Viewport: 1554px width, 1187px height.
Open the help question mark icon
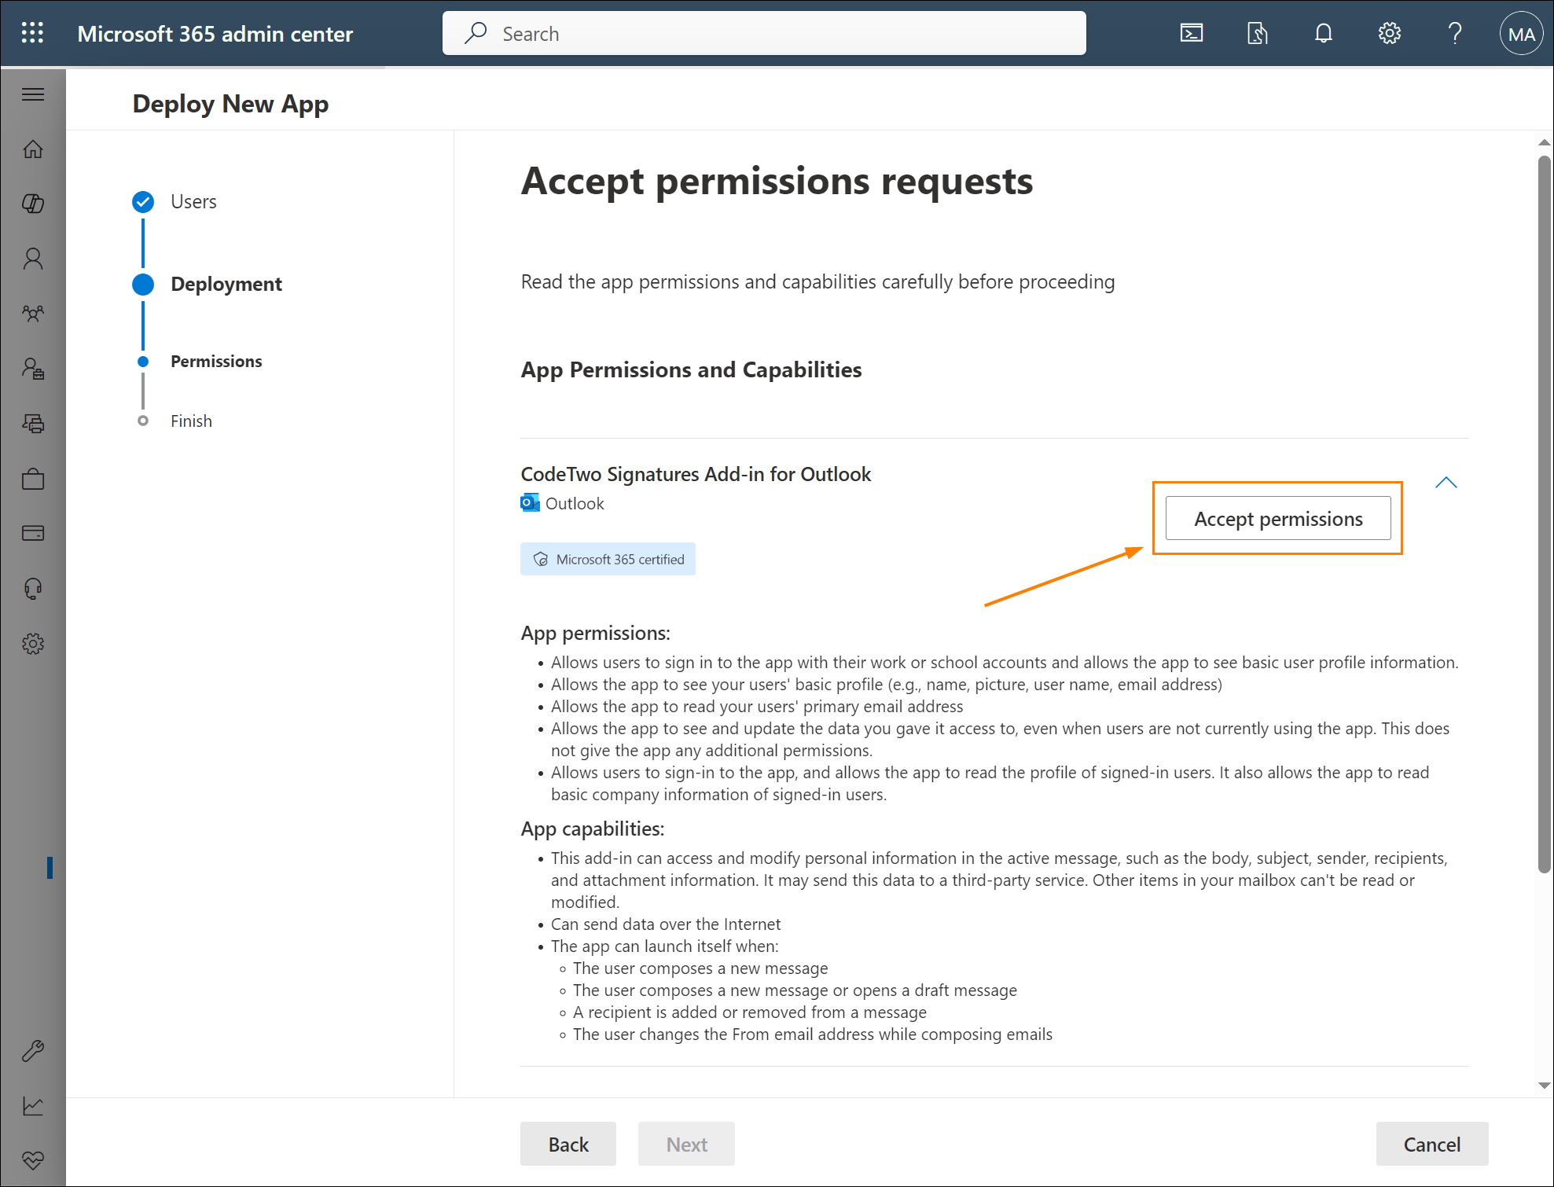click(1455, 33)
